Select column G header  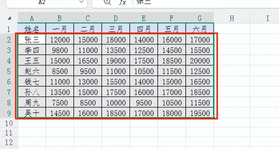200,18
